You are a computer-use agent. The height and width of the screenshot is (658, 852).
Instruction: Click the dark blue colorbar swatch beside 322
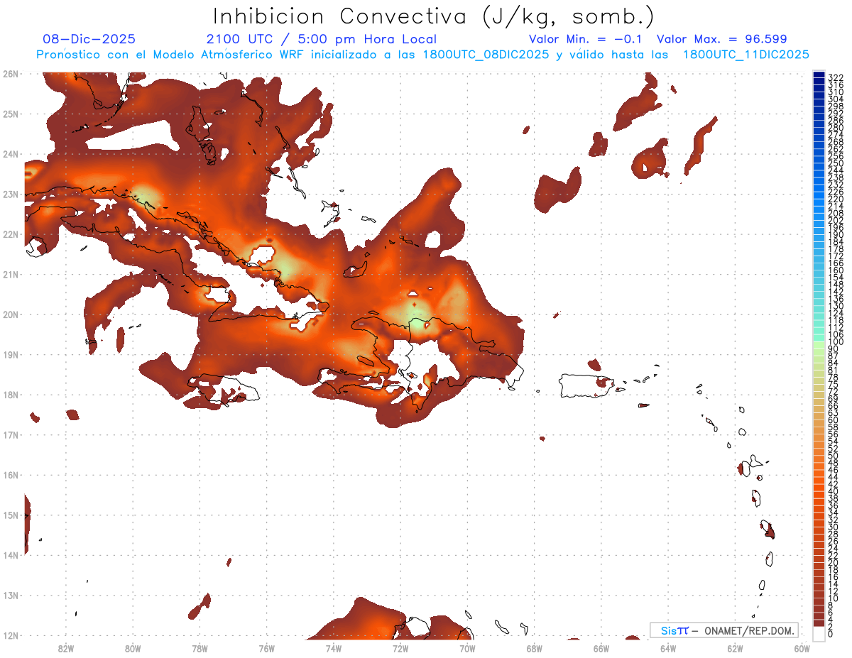coord(819,75)
